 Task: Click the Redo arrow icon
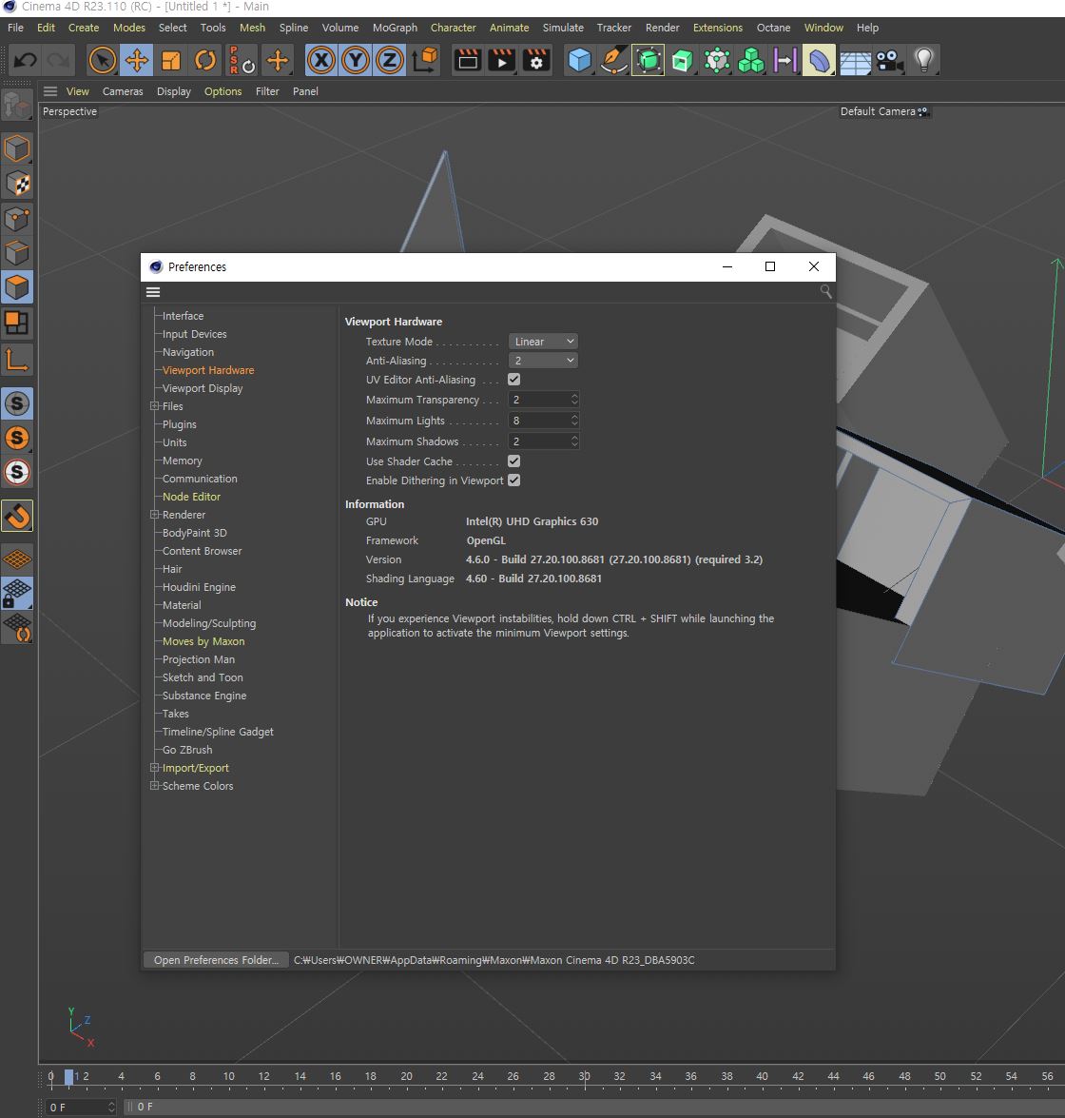click(x=58, y=60)
